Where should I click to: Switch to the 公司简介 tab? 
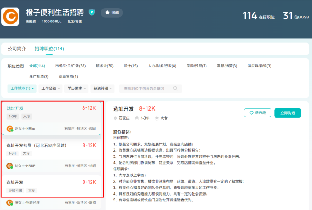17,49
